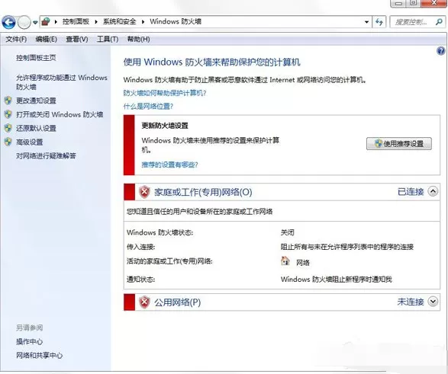Collapse the 家庭或工作(专用)网络 section chevron
Screen dimensions: 448x374
pyautogui.click(x=433, y=191)
